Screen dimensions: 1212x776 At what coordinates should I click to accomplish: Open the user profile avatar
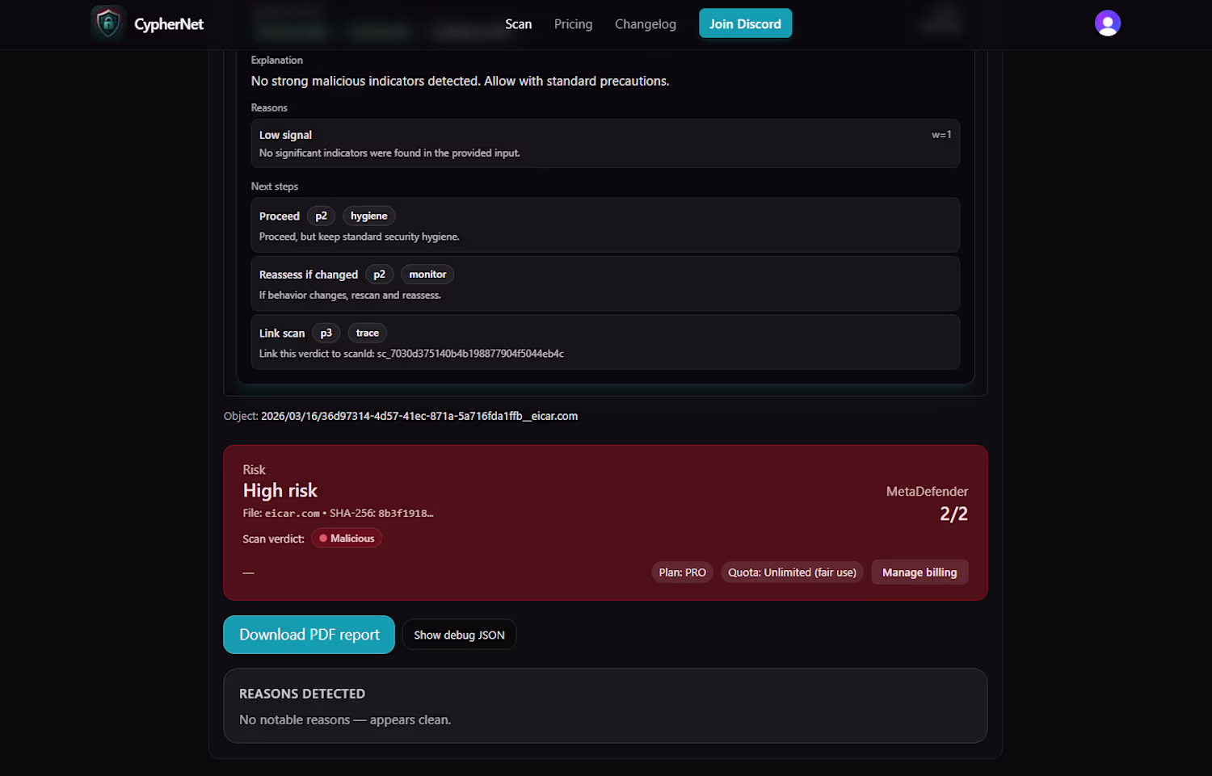pyautogui.click(x=1107, y=23)
